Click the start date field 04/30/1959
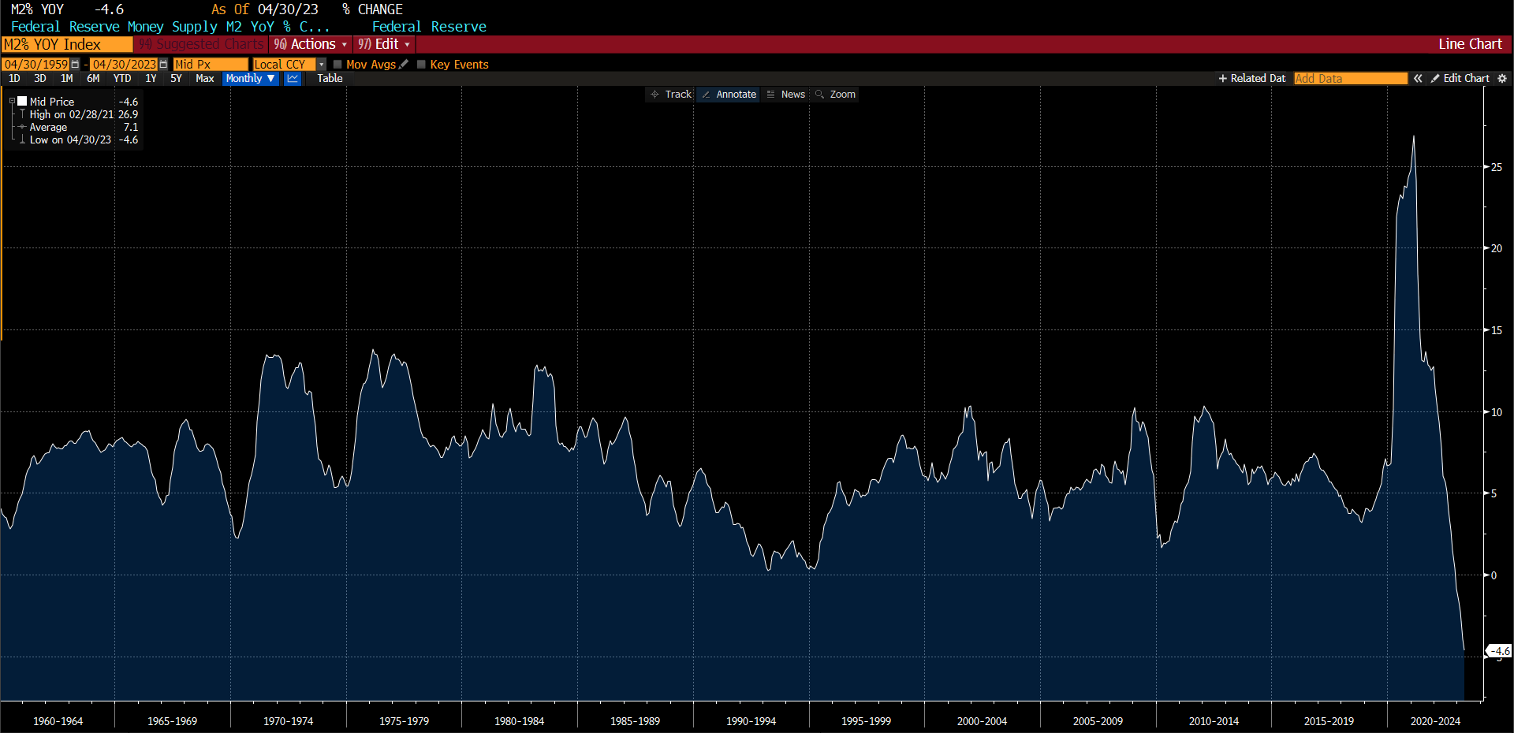1514x733 pixels. coord(35,65)
